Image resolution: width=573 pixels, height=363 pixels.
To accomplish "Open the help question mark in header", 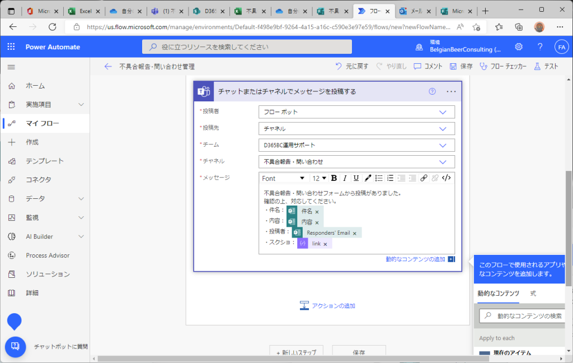I will (x=540, y=47).
